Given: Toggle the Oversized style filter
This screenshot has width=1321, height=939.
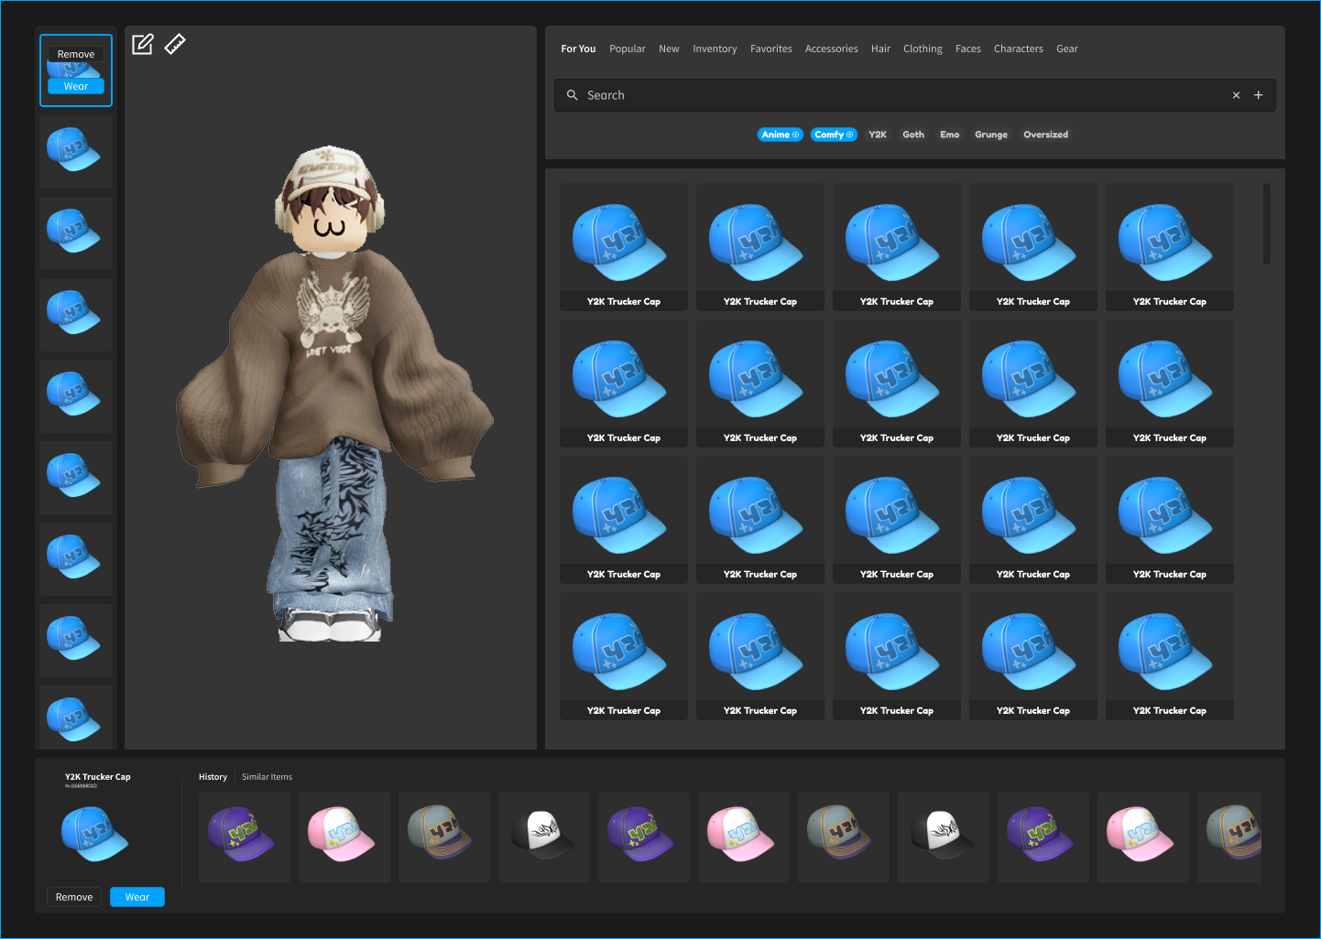Looking at the screenshot, I should [1045, 135].
